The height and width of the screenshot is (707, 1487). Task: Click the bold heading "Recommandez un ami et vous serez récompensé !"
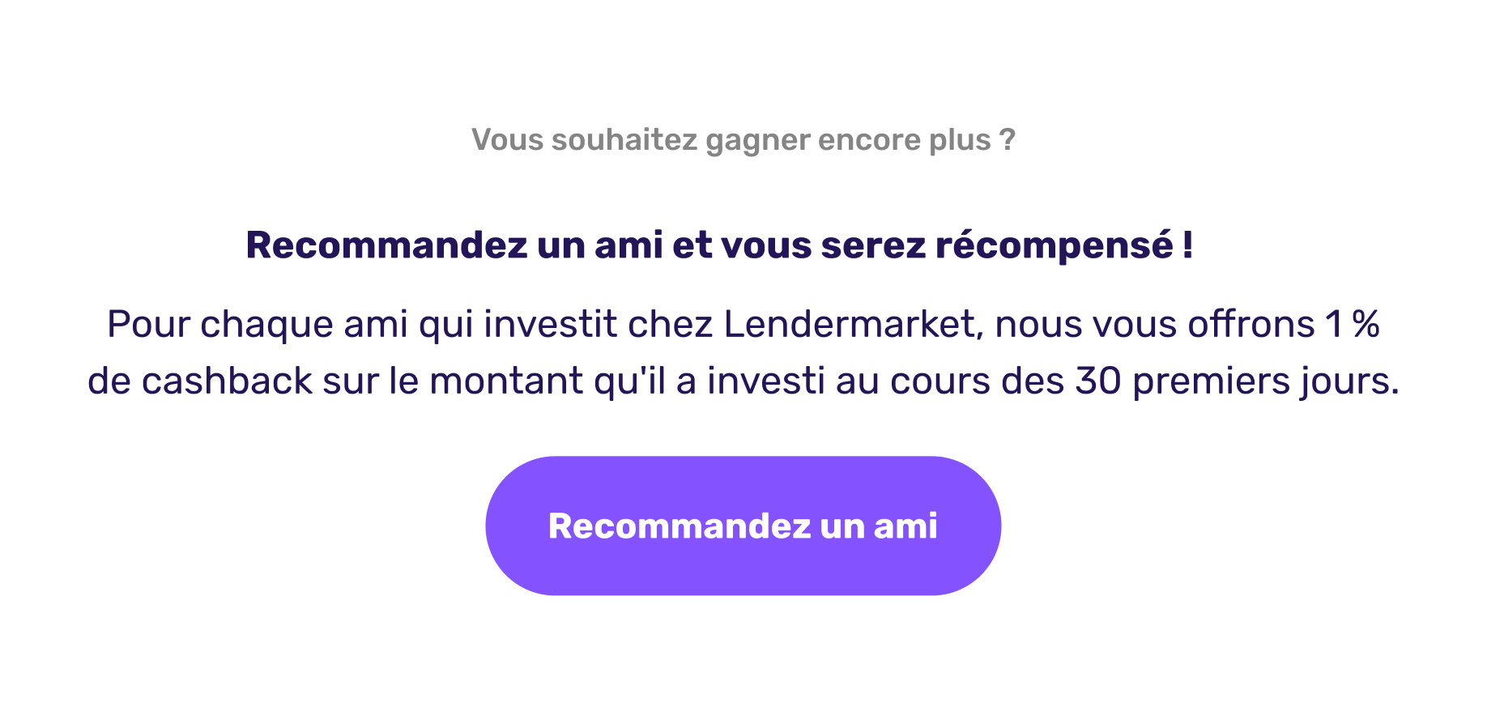tap(719, 245)
